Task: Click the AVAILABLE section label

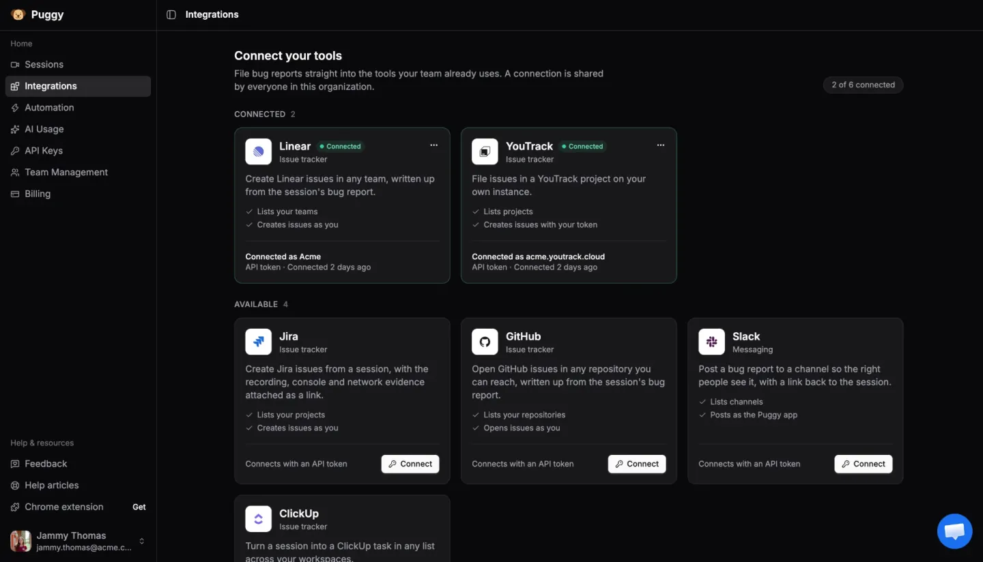Action: tap(256, 304)
